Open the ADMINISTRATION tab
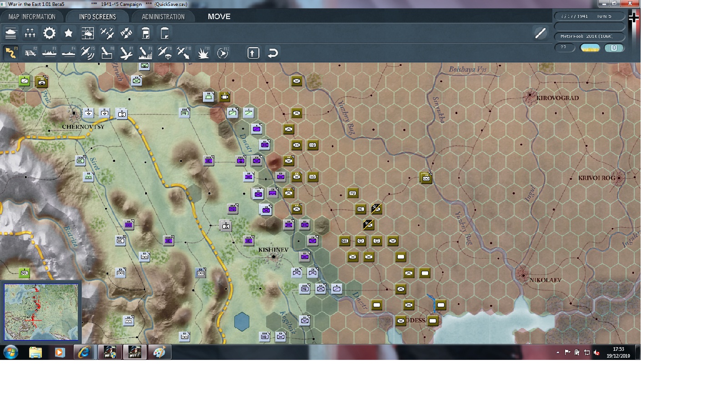 [x=163, y=17]
